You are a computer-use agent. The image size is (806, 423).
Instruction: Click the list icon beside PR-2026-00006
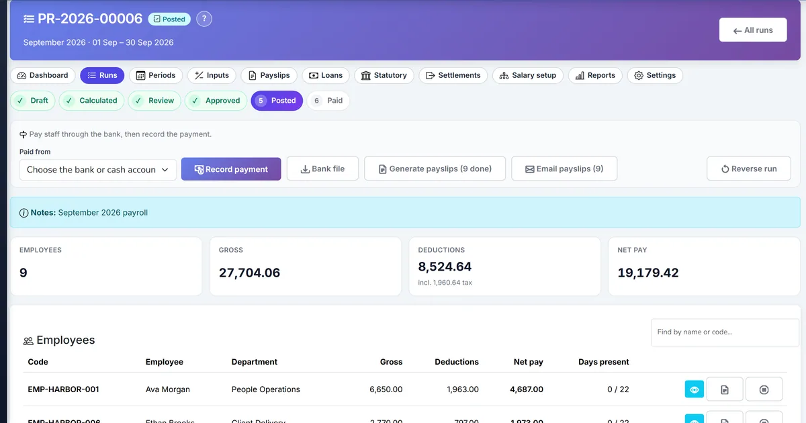29,19
